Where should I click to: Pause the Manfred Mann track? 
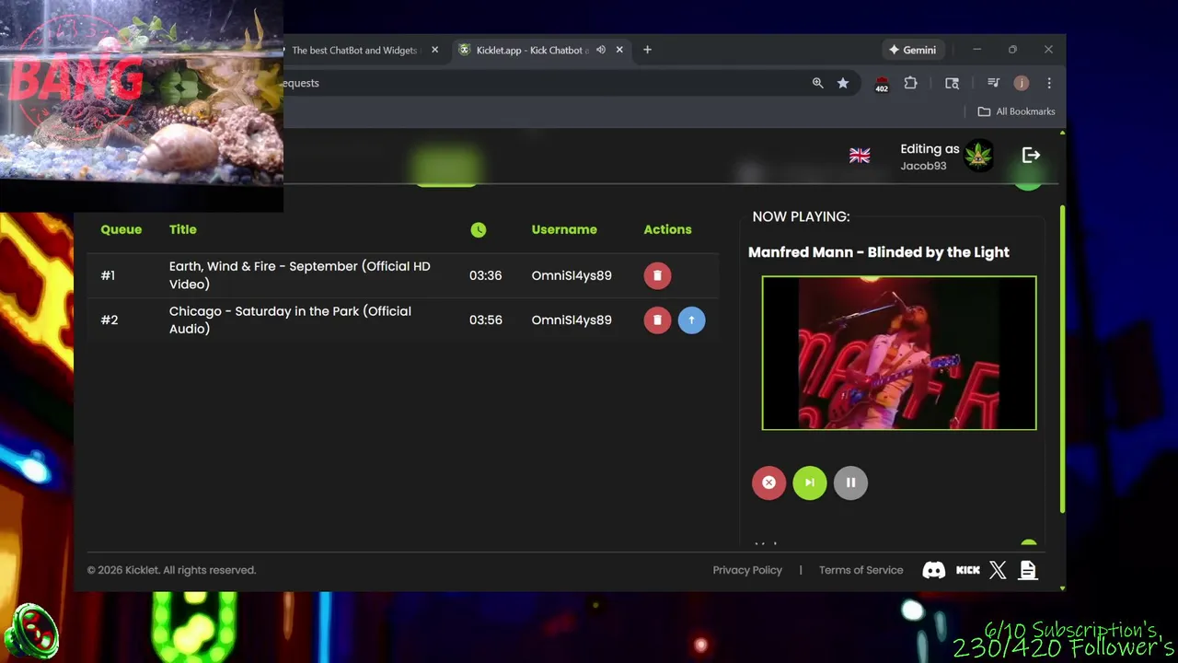[850, 483]
